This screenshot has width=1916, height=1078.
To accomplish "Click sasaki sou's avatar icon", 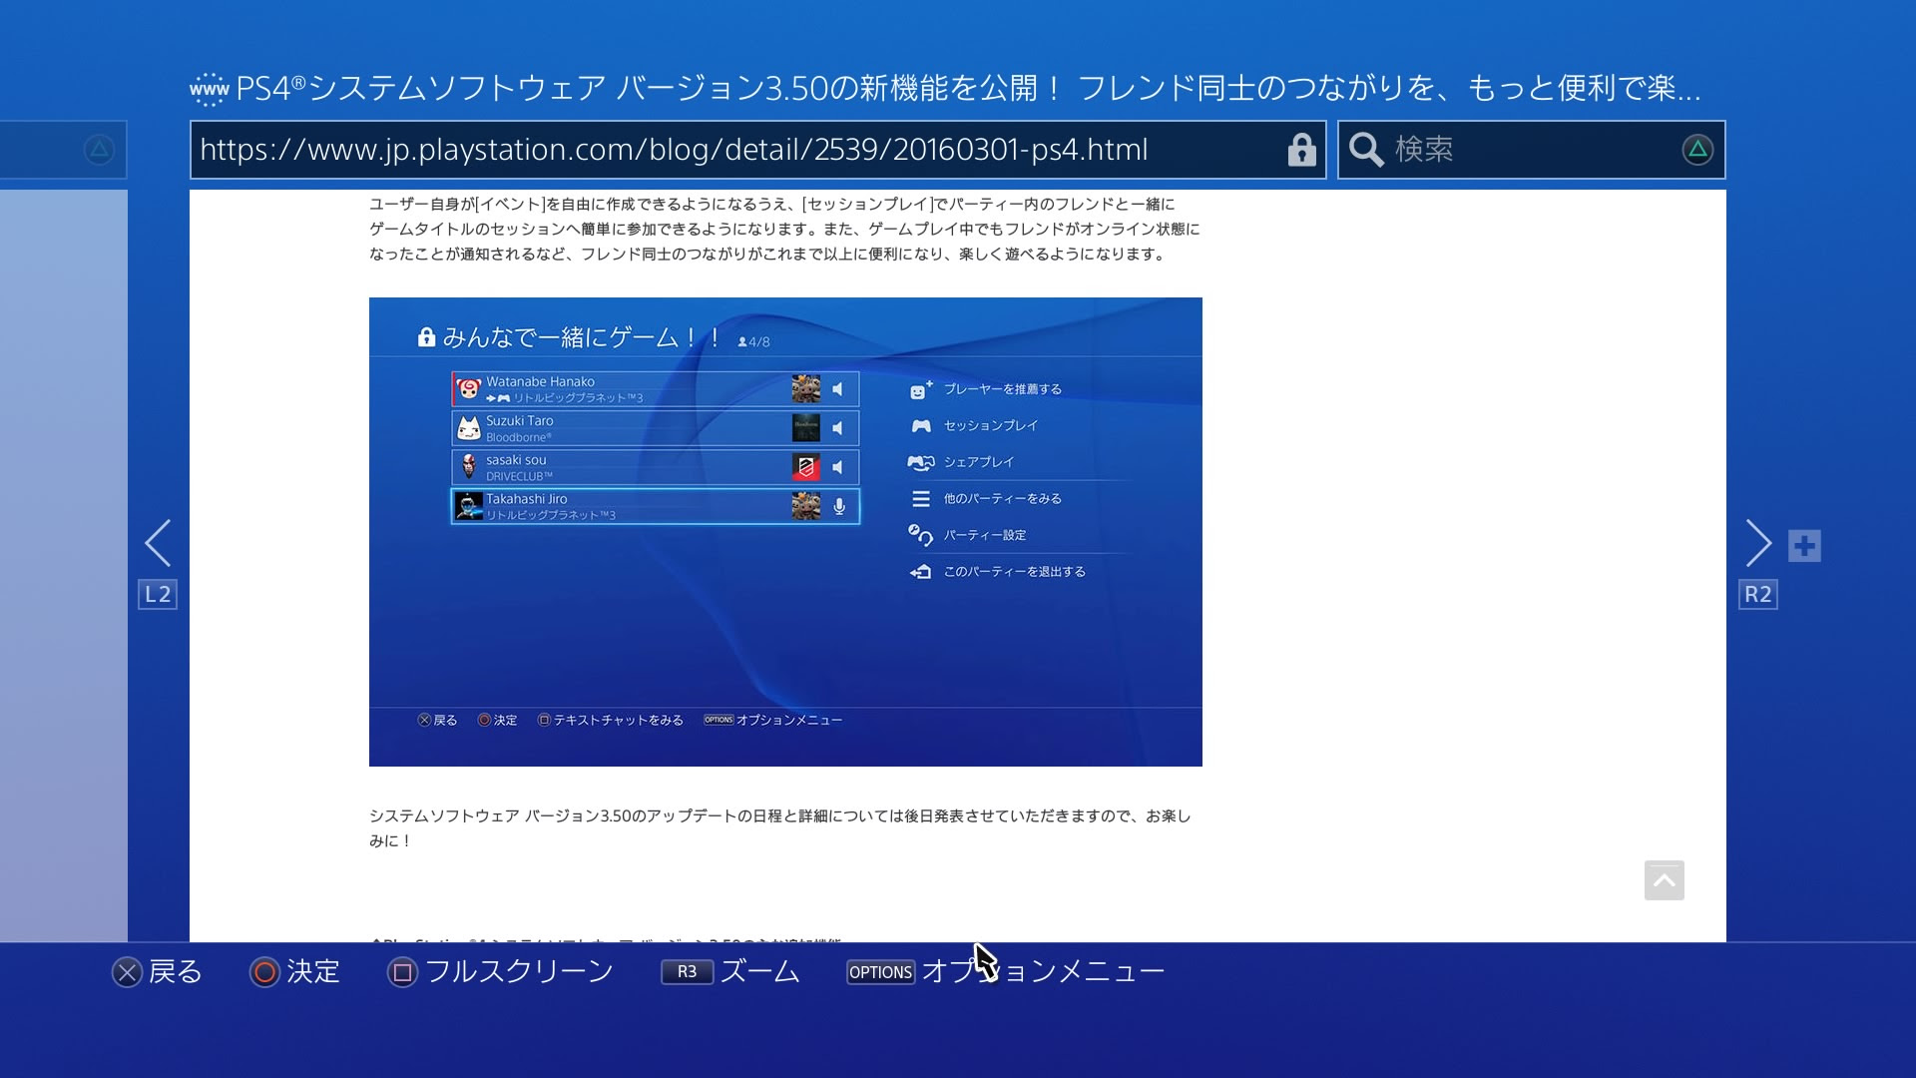I will pos(469,467).
